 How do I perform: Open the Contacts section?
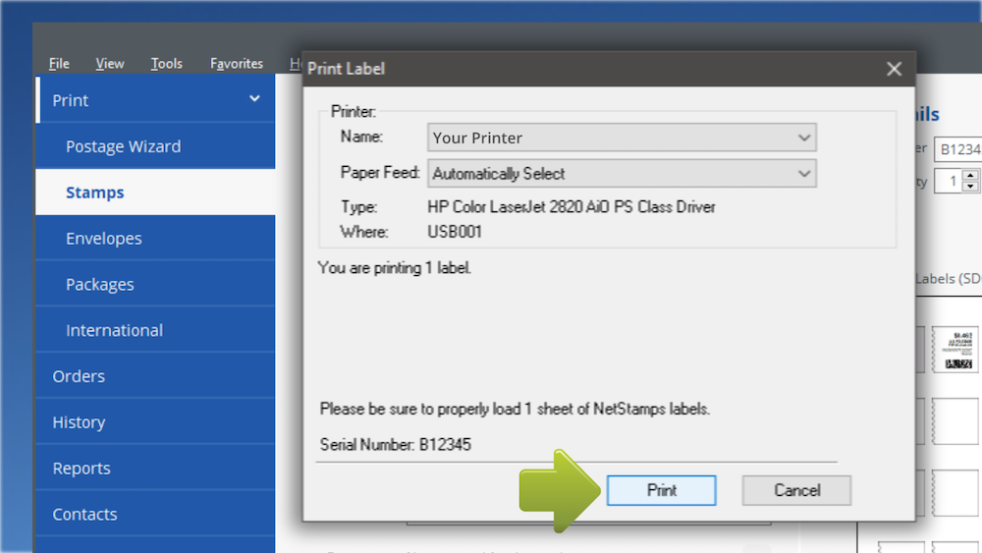coord(84,515)
